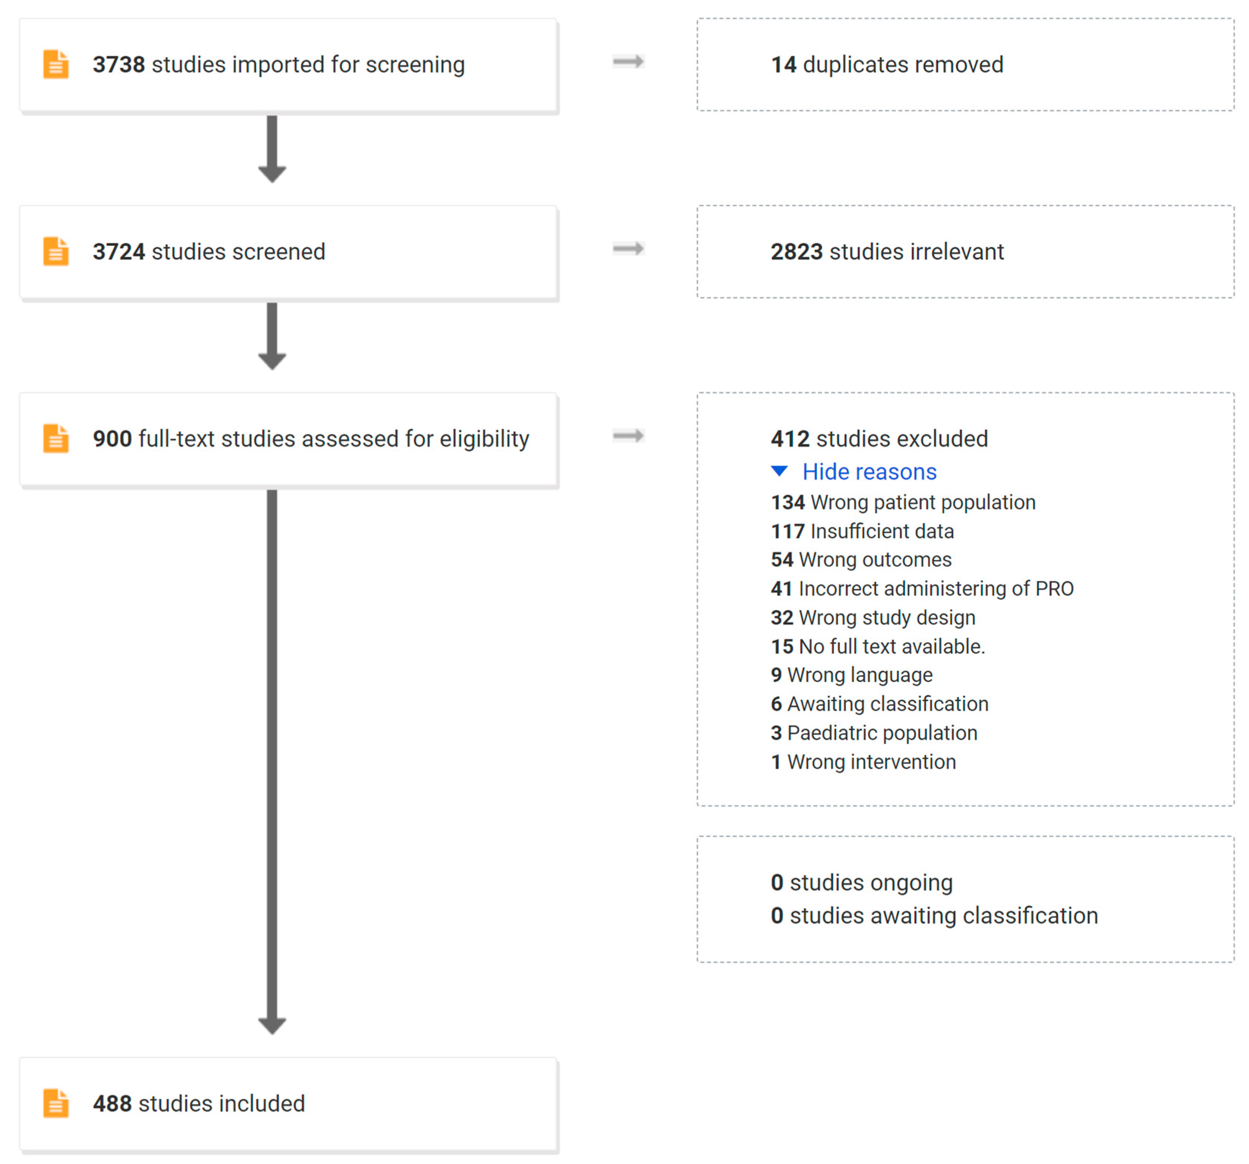Click the 488 studies included text
The width and height of the screenshot is (1249, 1164).
(x=199, y=1104)
